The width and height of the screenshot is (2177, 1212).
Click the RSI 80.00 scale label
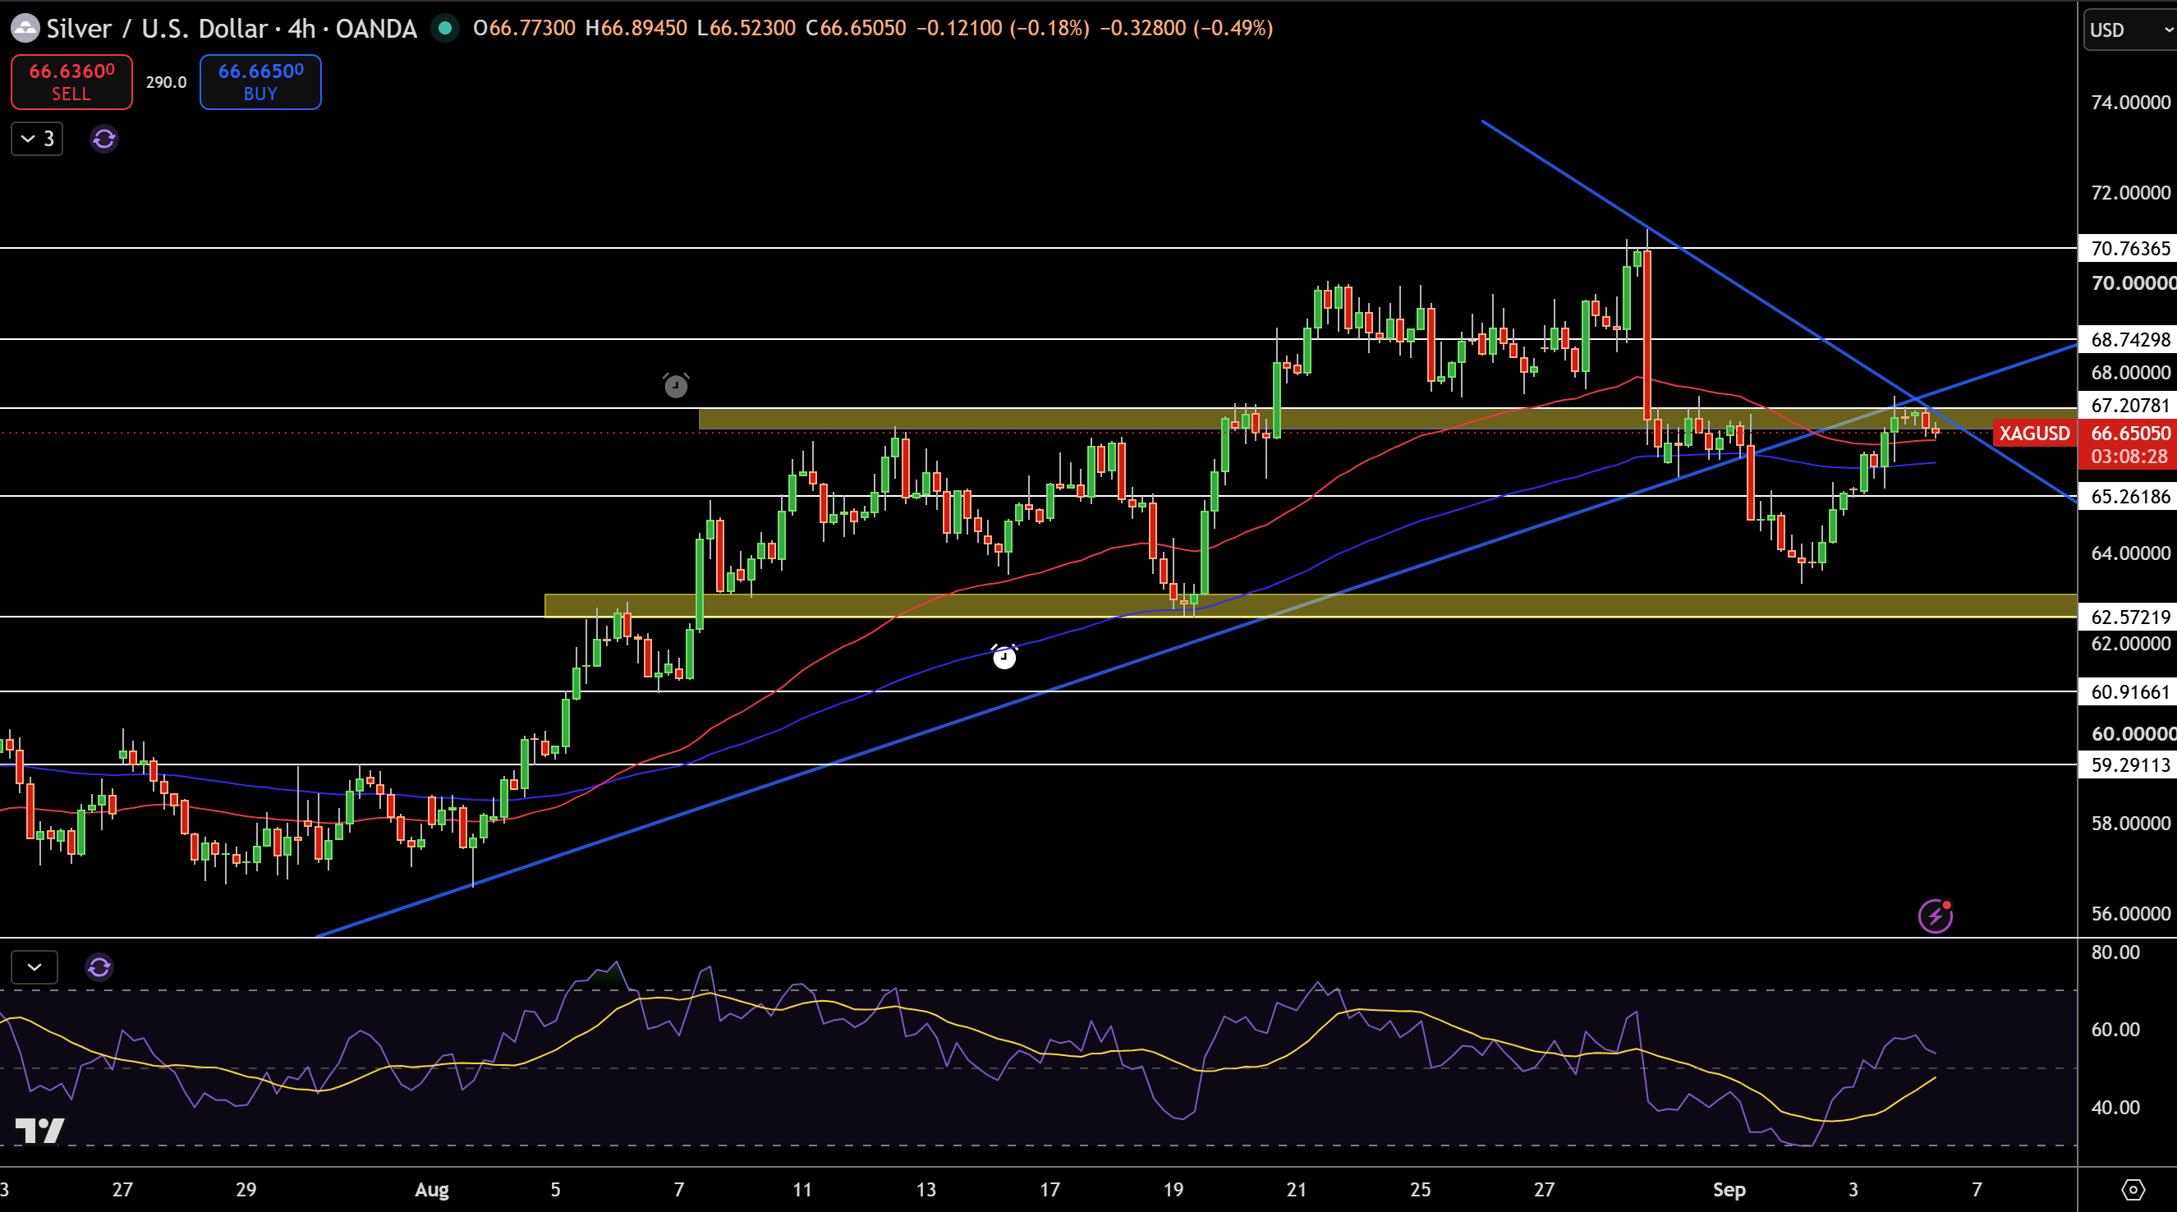[x=2115, y=953]
